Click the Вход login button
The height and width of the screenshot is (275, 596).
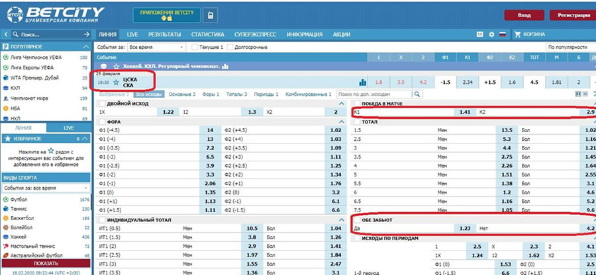click(524, 16)
